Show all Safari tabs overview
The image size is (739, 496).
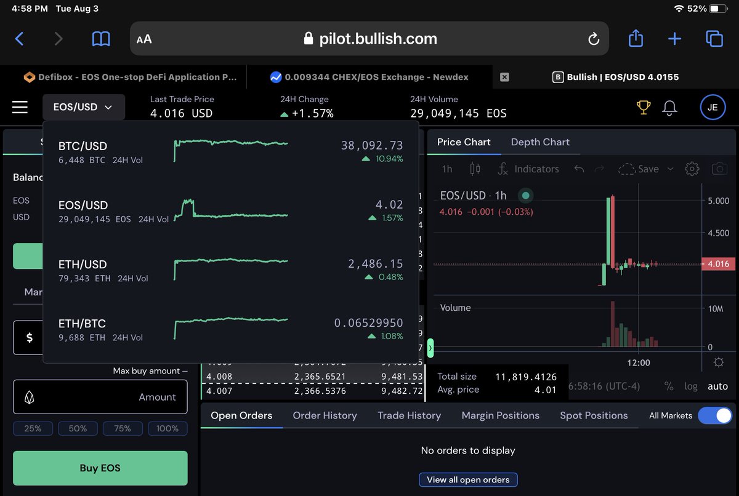714,39
